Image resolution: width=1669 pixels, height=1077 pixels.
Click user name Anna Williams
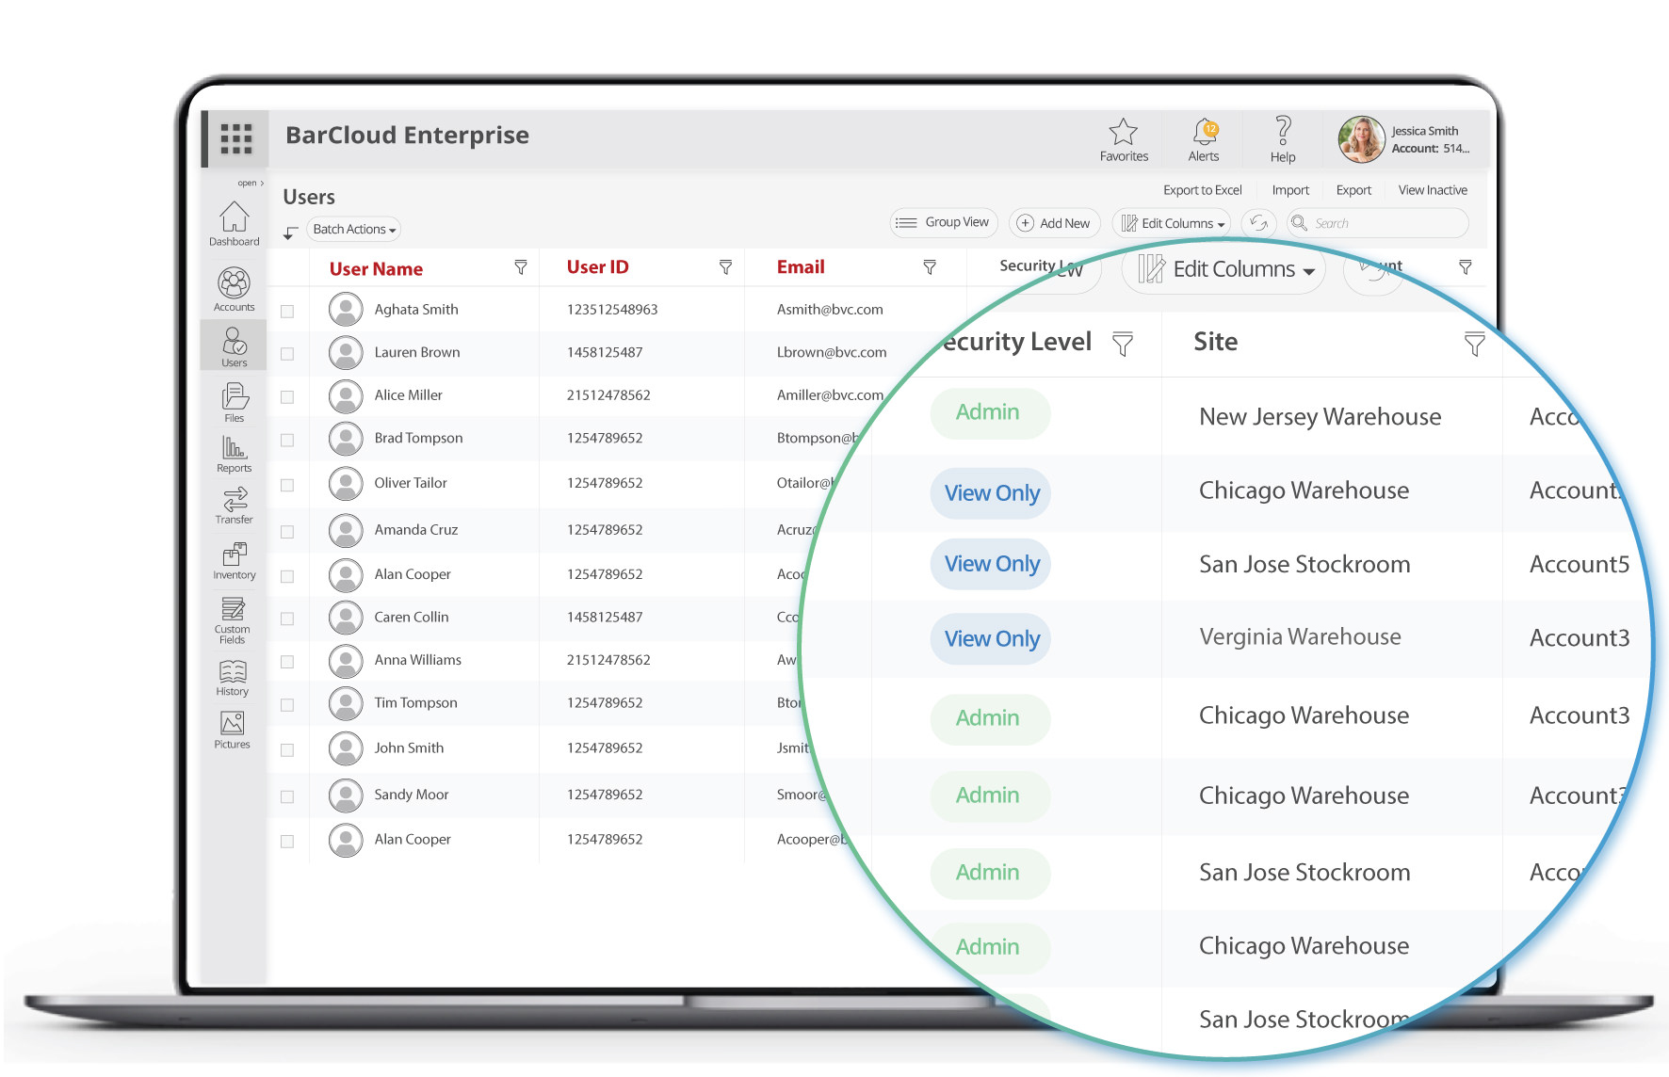[417, 660]
